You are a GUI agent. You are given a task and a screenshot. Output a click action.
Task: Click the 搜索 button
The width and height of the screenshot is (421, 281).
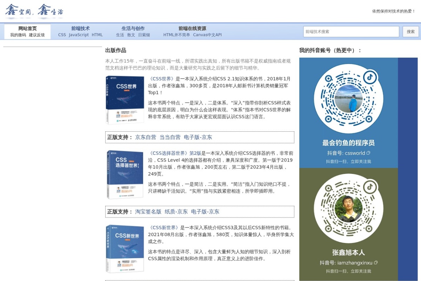(411, 32)
